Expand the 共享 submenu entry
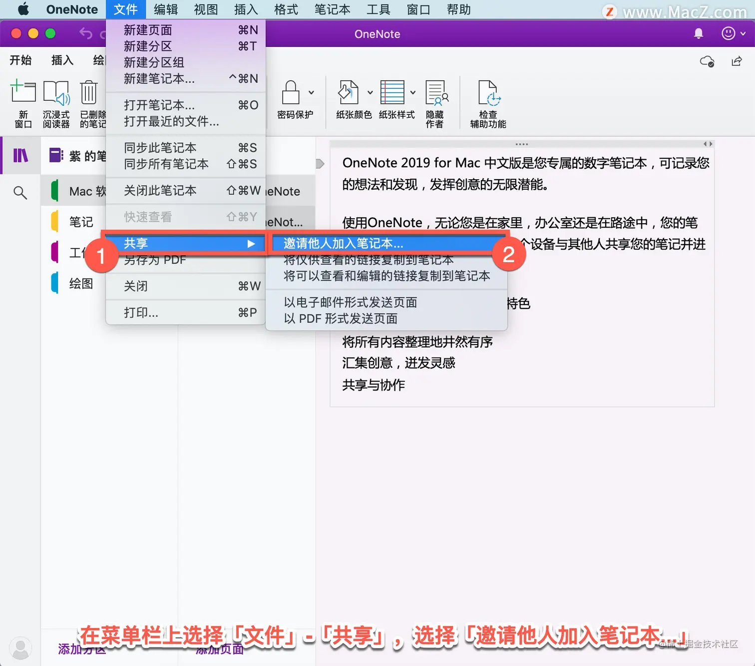The height and width of the screenshot is (666, 755). [x=186, y=243]
